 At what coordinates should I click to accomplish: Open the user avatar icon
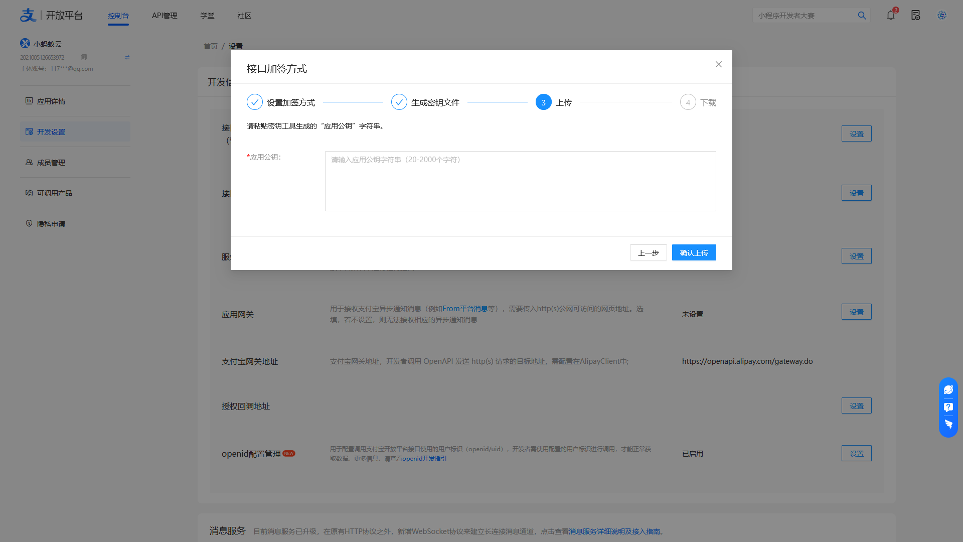(942, 16)
